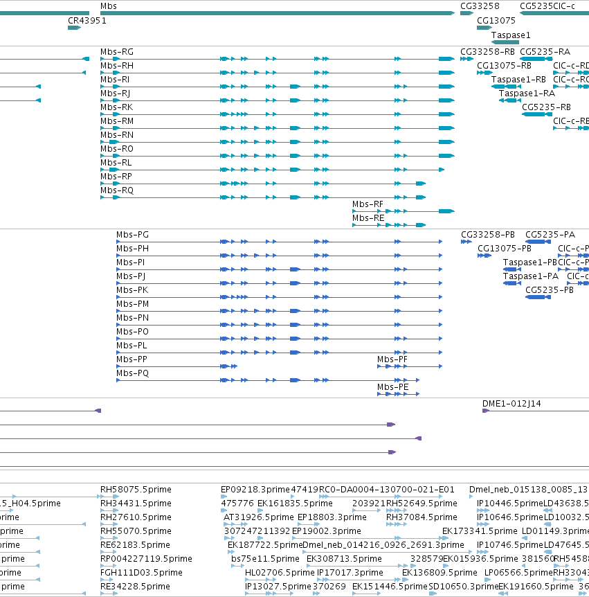Select the CG13075-PB protein label
The height and width of the screenshot is (597, 589).
pos(505,248)
